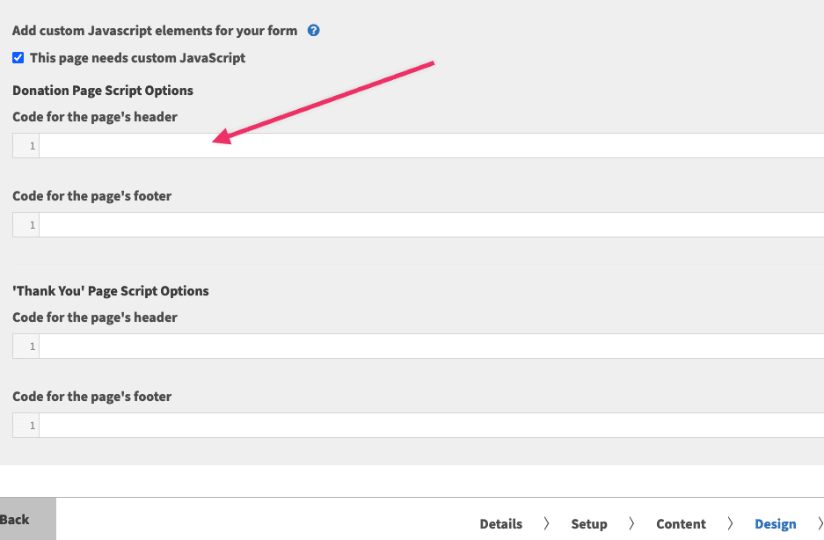This screenshot has height=540, width=824.
Task: Focus 'Thank You' Page footer code field
Action: [431, 426]
